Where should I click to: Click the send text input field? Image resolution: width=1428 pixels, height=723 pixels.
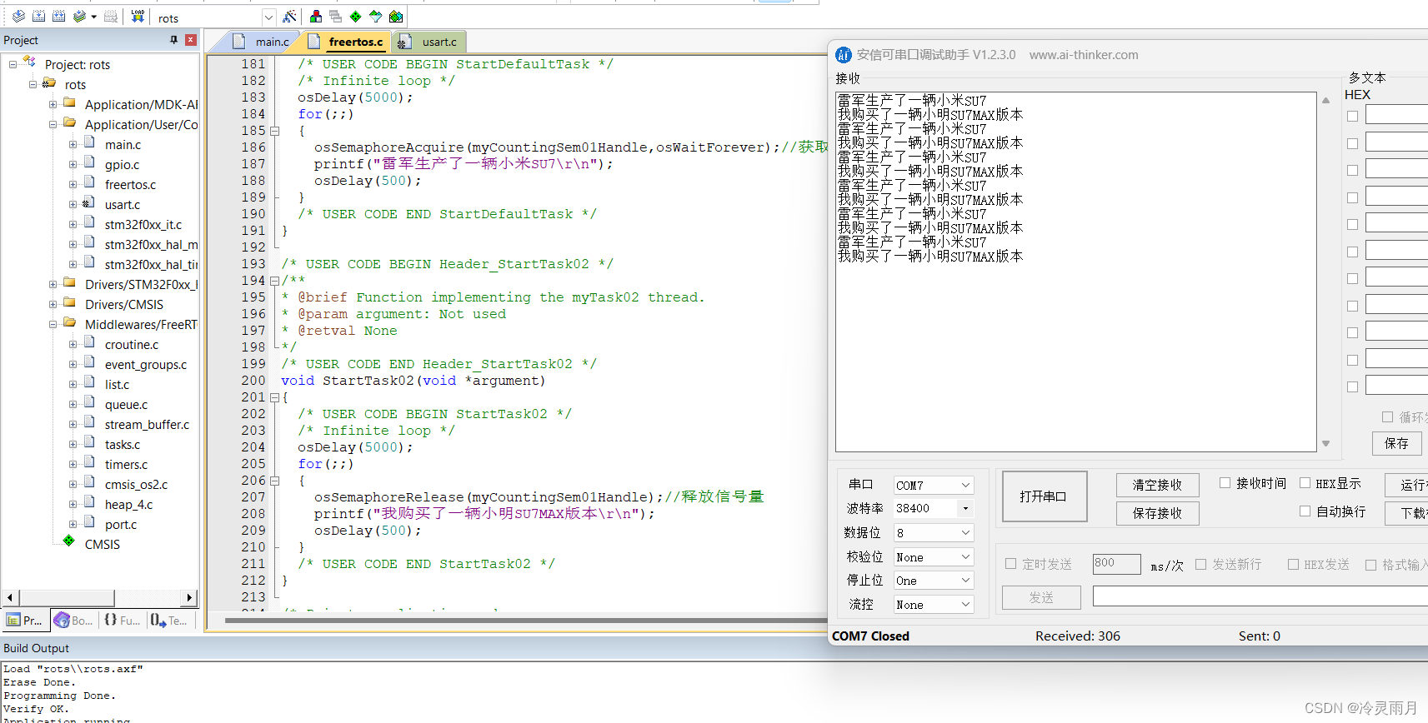pyautogui.click(x=1260, y=596)
